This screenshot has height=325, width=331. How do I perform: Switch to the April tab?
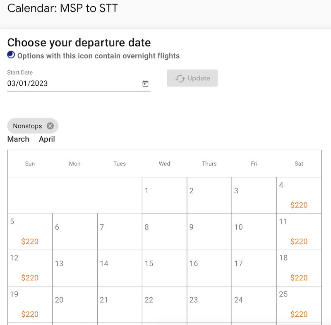pos(47,139)
